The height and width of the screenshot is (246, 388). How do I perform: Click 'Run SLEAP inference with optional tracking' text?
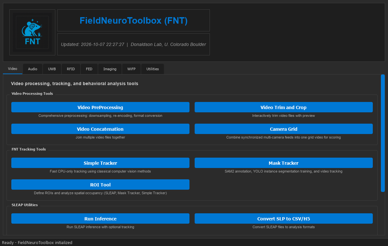pyautogui.click(x=100, y=227)
